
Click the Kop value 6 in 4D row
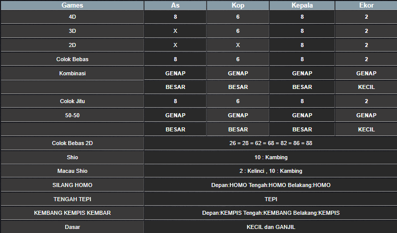click(238, 17)
